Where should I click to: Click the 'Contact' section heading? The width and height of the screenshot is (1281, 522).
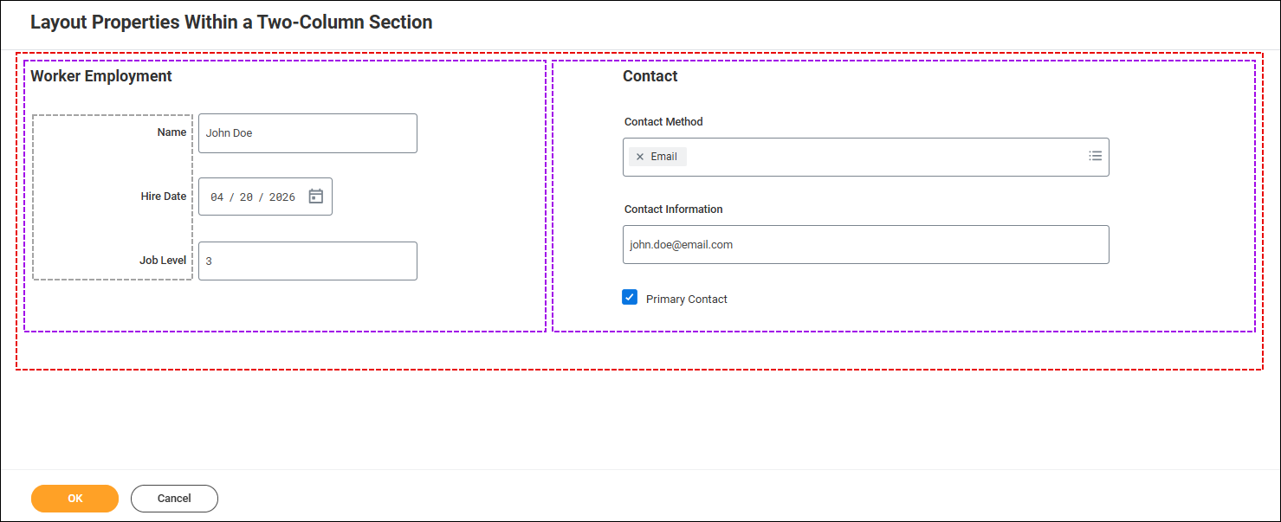click(x=650, y=76)
